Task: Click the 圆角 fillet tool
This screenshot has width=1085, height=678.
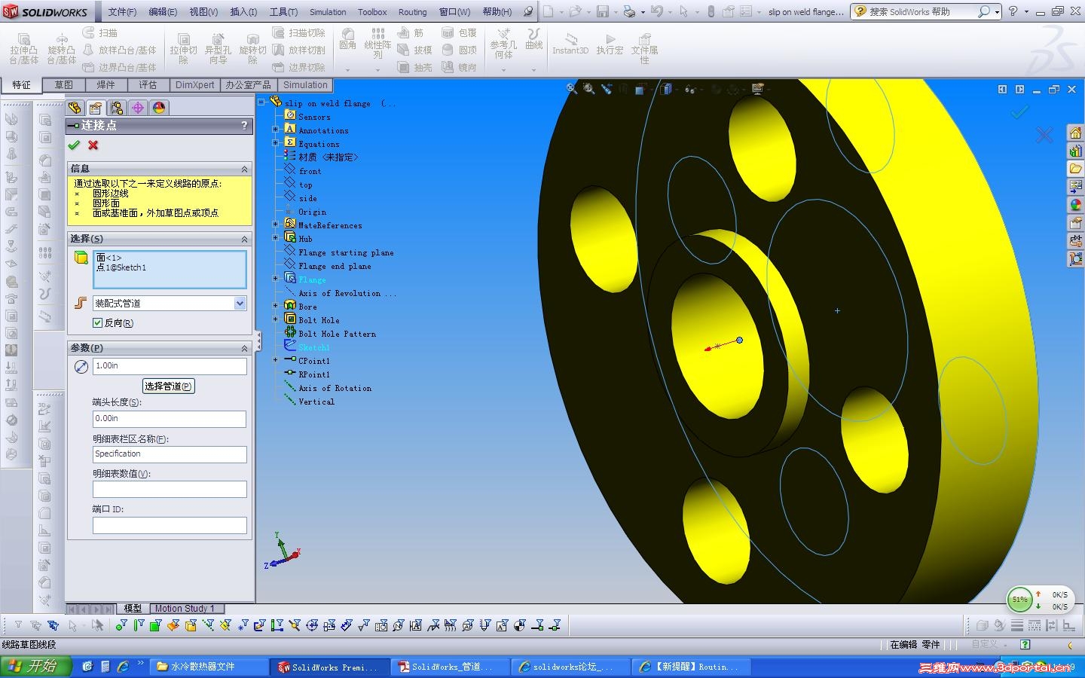Action: (347, 39)
